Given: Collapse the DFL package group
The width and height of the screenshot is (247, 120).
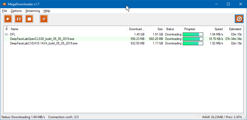Looking at the screenshot, I should click(6, 34).
